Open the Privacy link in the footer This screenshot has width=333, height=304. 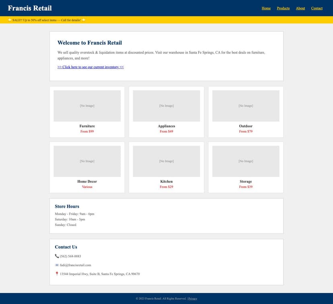point(193,298)
